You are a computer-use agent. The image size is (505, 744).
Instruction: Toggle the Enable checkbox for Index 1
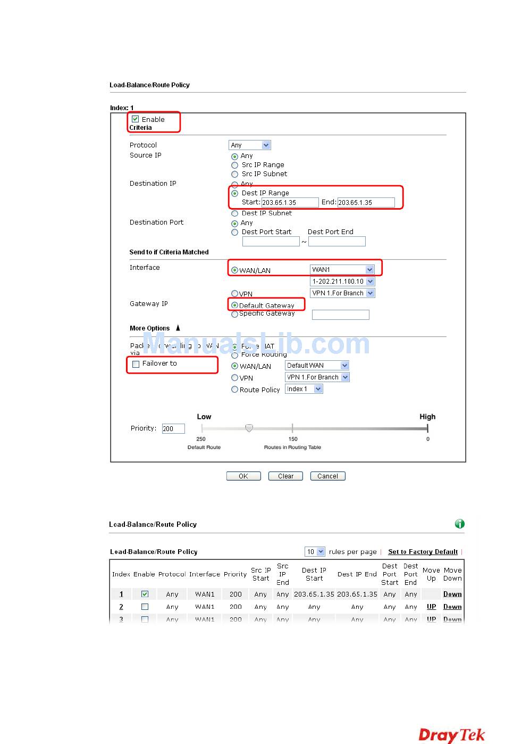[x=136, y=119]
